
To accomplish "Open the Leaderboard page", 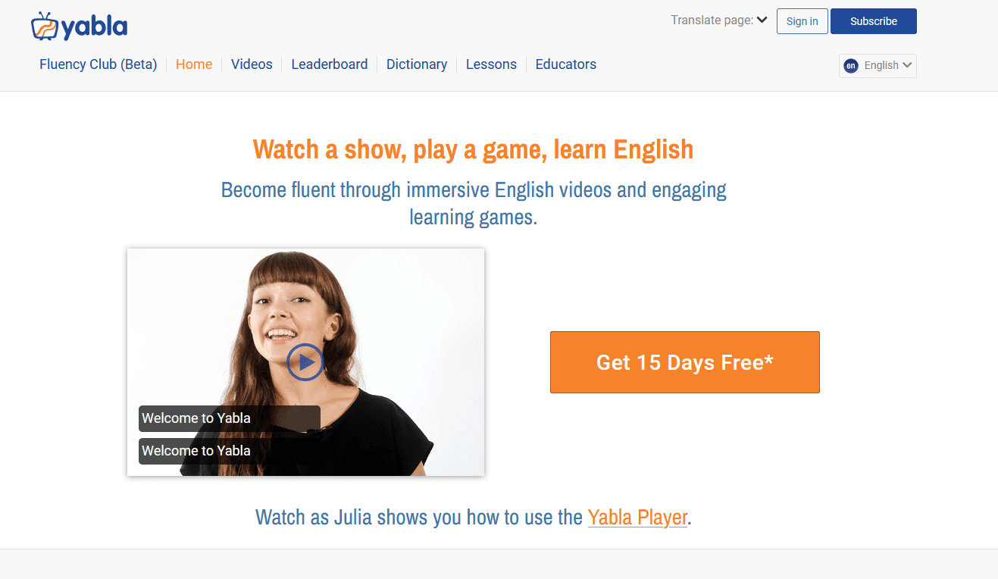I will [330, 64].
